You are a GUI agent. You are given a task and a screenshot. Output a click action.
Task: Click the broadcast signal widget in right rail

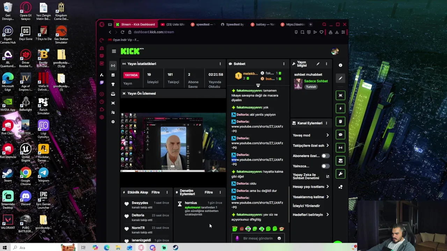point(340,148)
